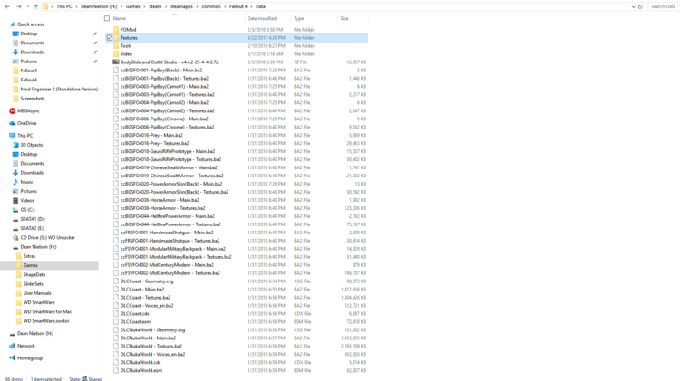
Task: Click the Forward navigation arrow
Action: point(19,6)
